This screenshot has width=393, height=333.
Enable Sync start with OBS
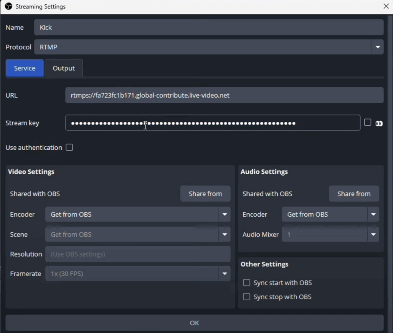click(x=247, y=283)
